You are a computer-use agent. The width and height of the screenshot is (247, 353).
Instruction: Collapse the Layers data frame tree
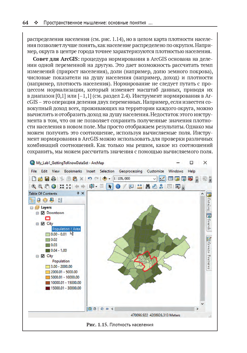[32, 208]
